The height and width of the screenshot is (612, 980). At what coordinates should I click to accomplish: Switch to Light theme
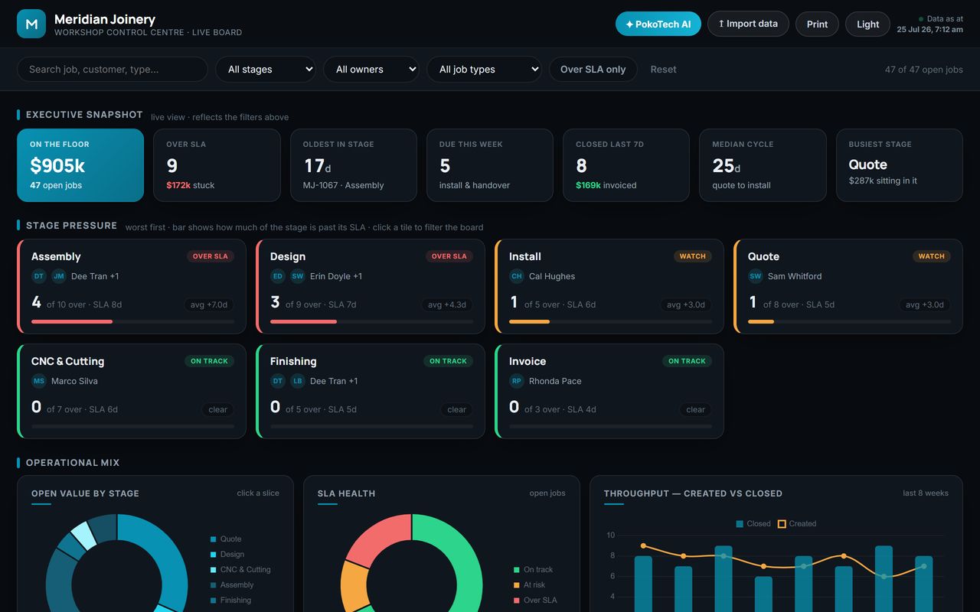pyautogui.click(x=867, y=24)
